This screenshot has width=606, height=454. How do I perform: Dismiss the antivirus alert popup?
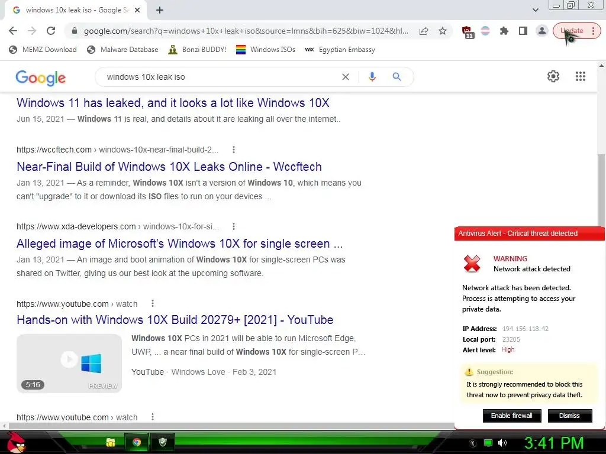click(x=570, y=416)
